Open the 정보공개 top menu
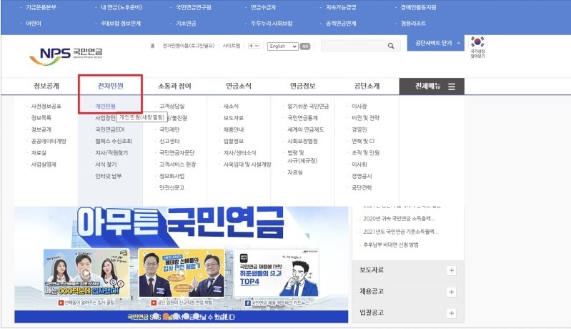Image resolution: width=571 pixels, height=329 pixels. click(46, 86)
